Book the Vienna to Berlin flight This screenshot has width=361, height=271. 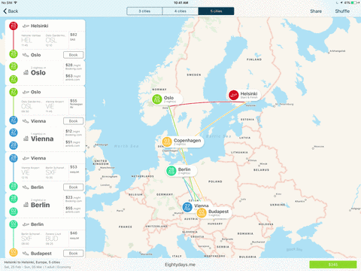73,187
